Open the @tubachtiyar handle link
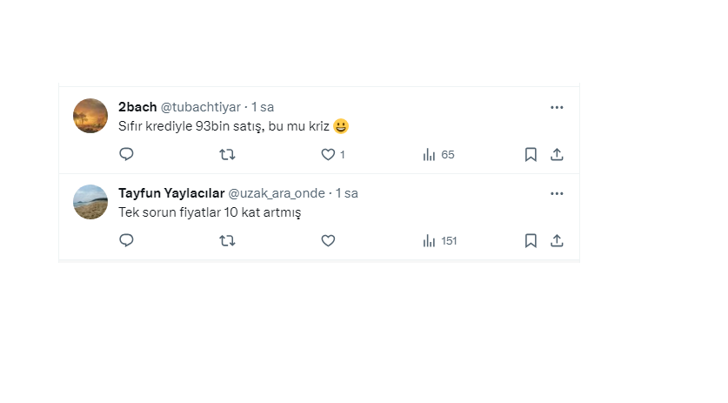The width and height of the screenshot is (728, 403). point(200,107)
